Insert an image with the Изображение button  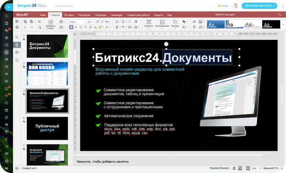click(x=162, y=23)
